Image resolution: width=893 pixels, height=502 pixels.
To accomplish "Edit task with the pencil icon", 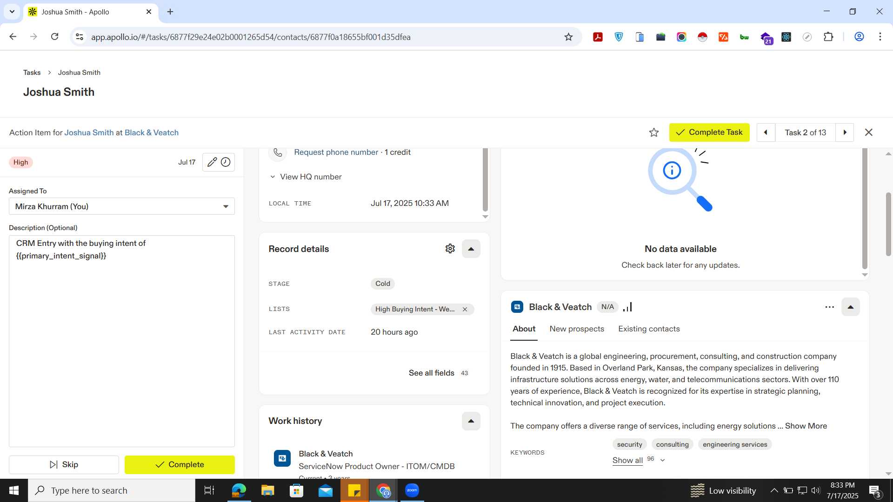I will click(x=212, y=162).
